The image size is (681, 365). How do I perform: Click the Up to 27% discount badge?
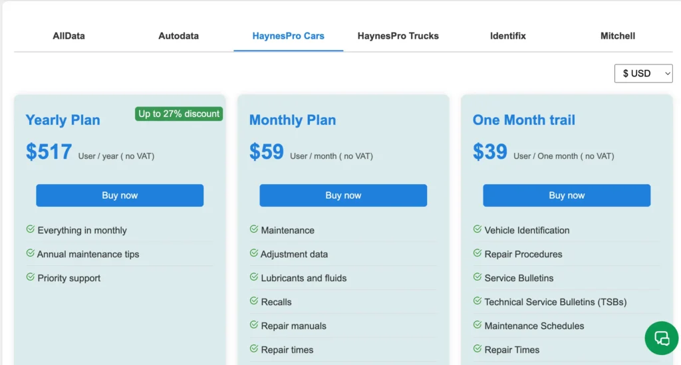(x=179, y=114)
